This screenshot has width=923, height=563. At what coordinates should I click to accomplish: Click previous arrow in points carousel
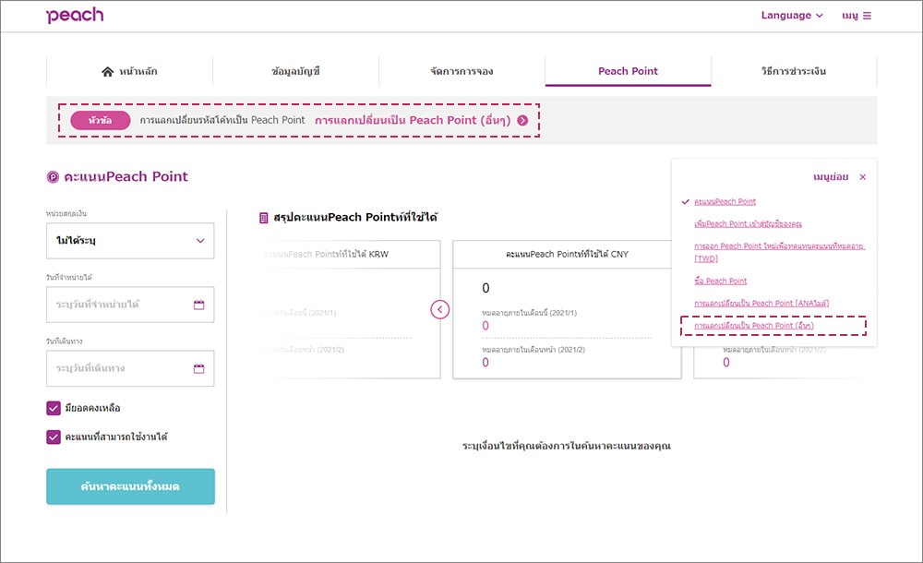(x=439, y=309)
